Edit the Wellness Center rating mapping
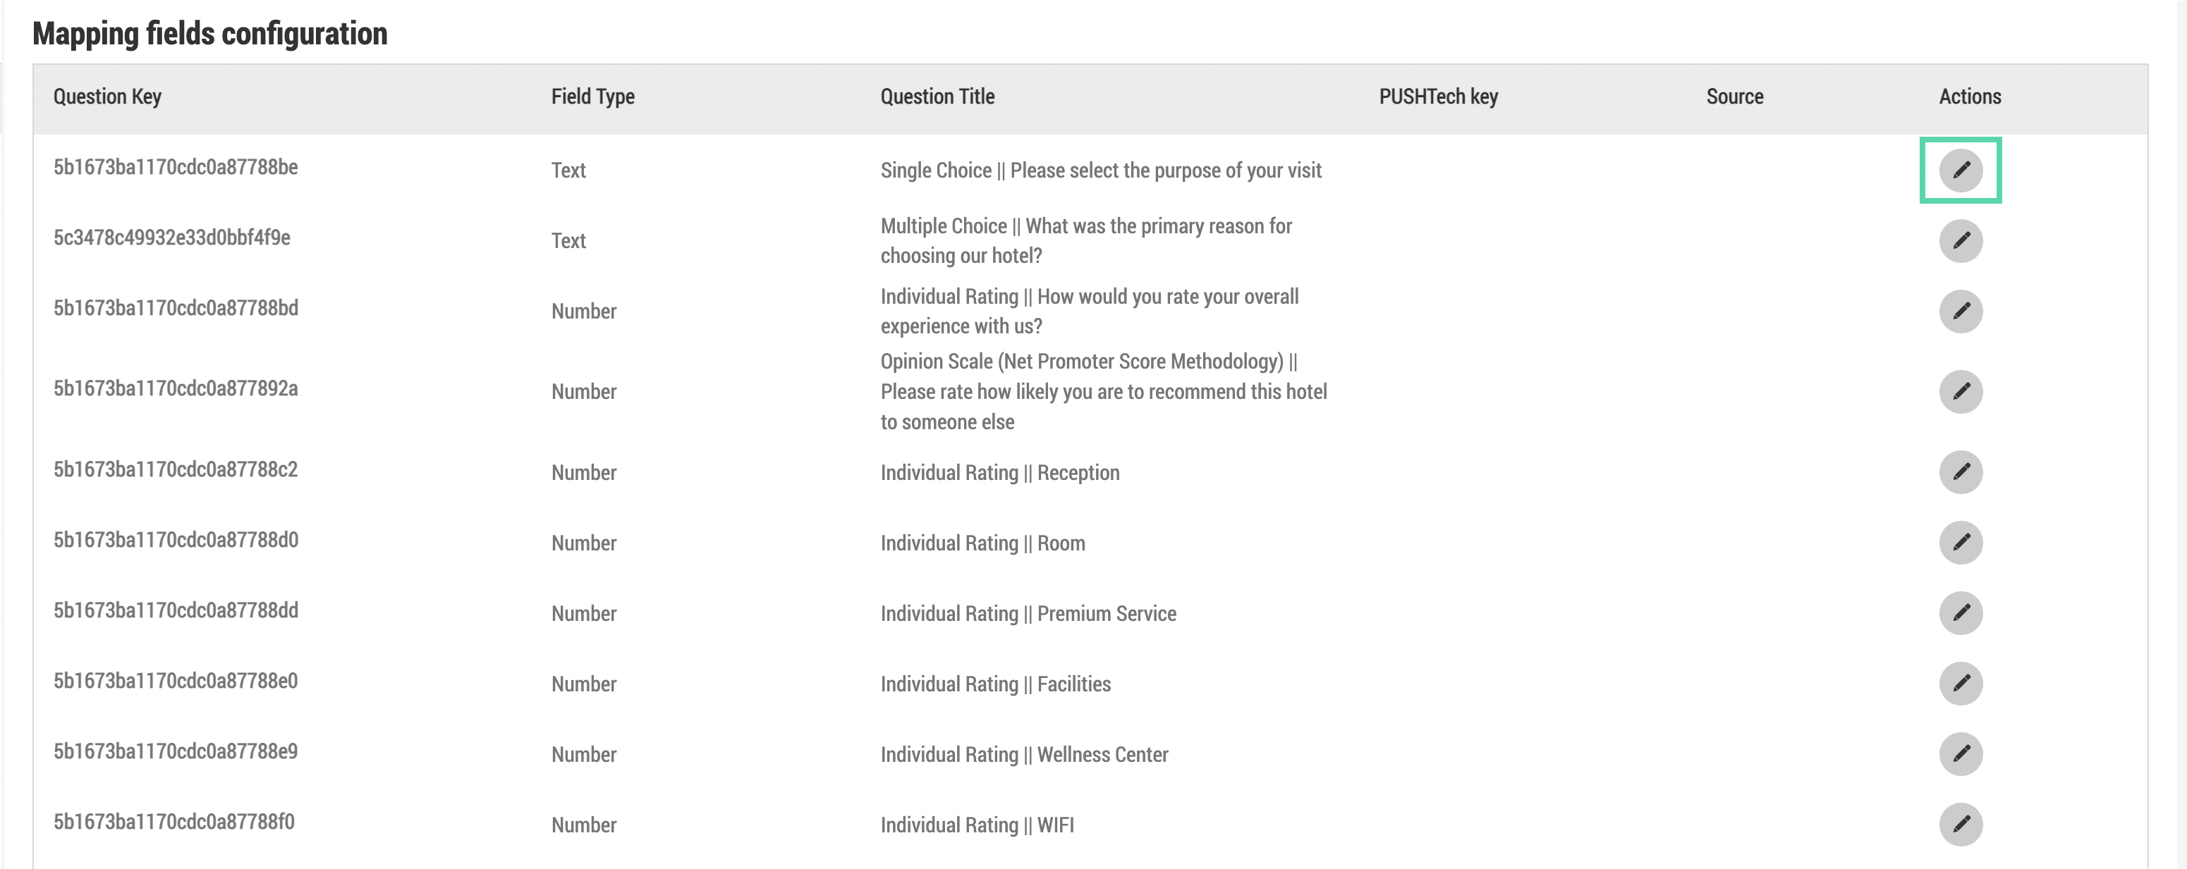 (x=1961, y=753)
